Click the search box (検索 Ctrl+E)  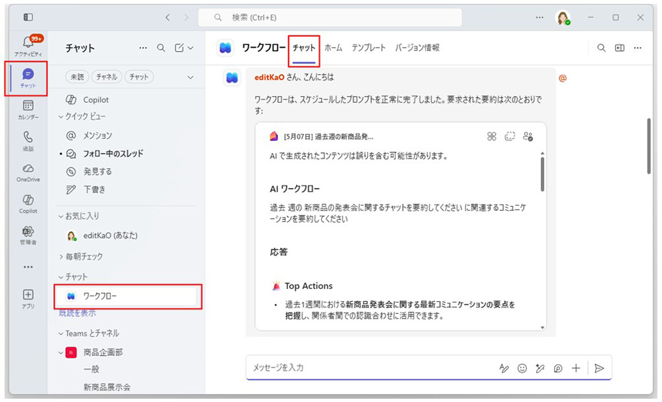[330, 17]
